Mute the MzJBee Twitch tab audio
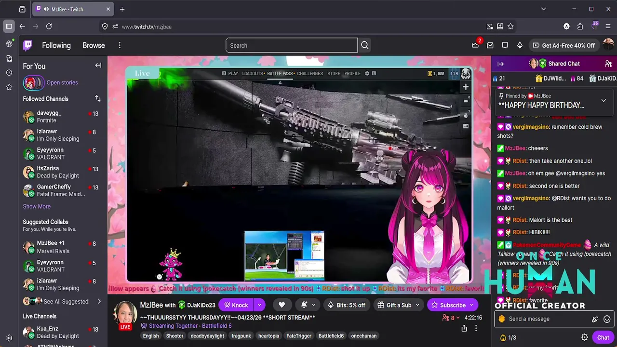This screenshot has width=617, height=347. [46, 9]
